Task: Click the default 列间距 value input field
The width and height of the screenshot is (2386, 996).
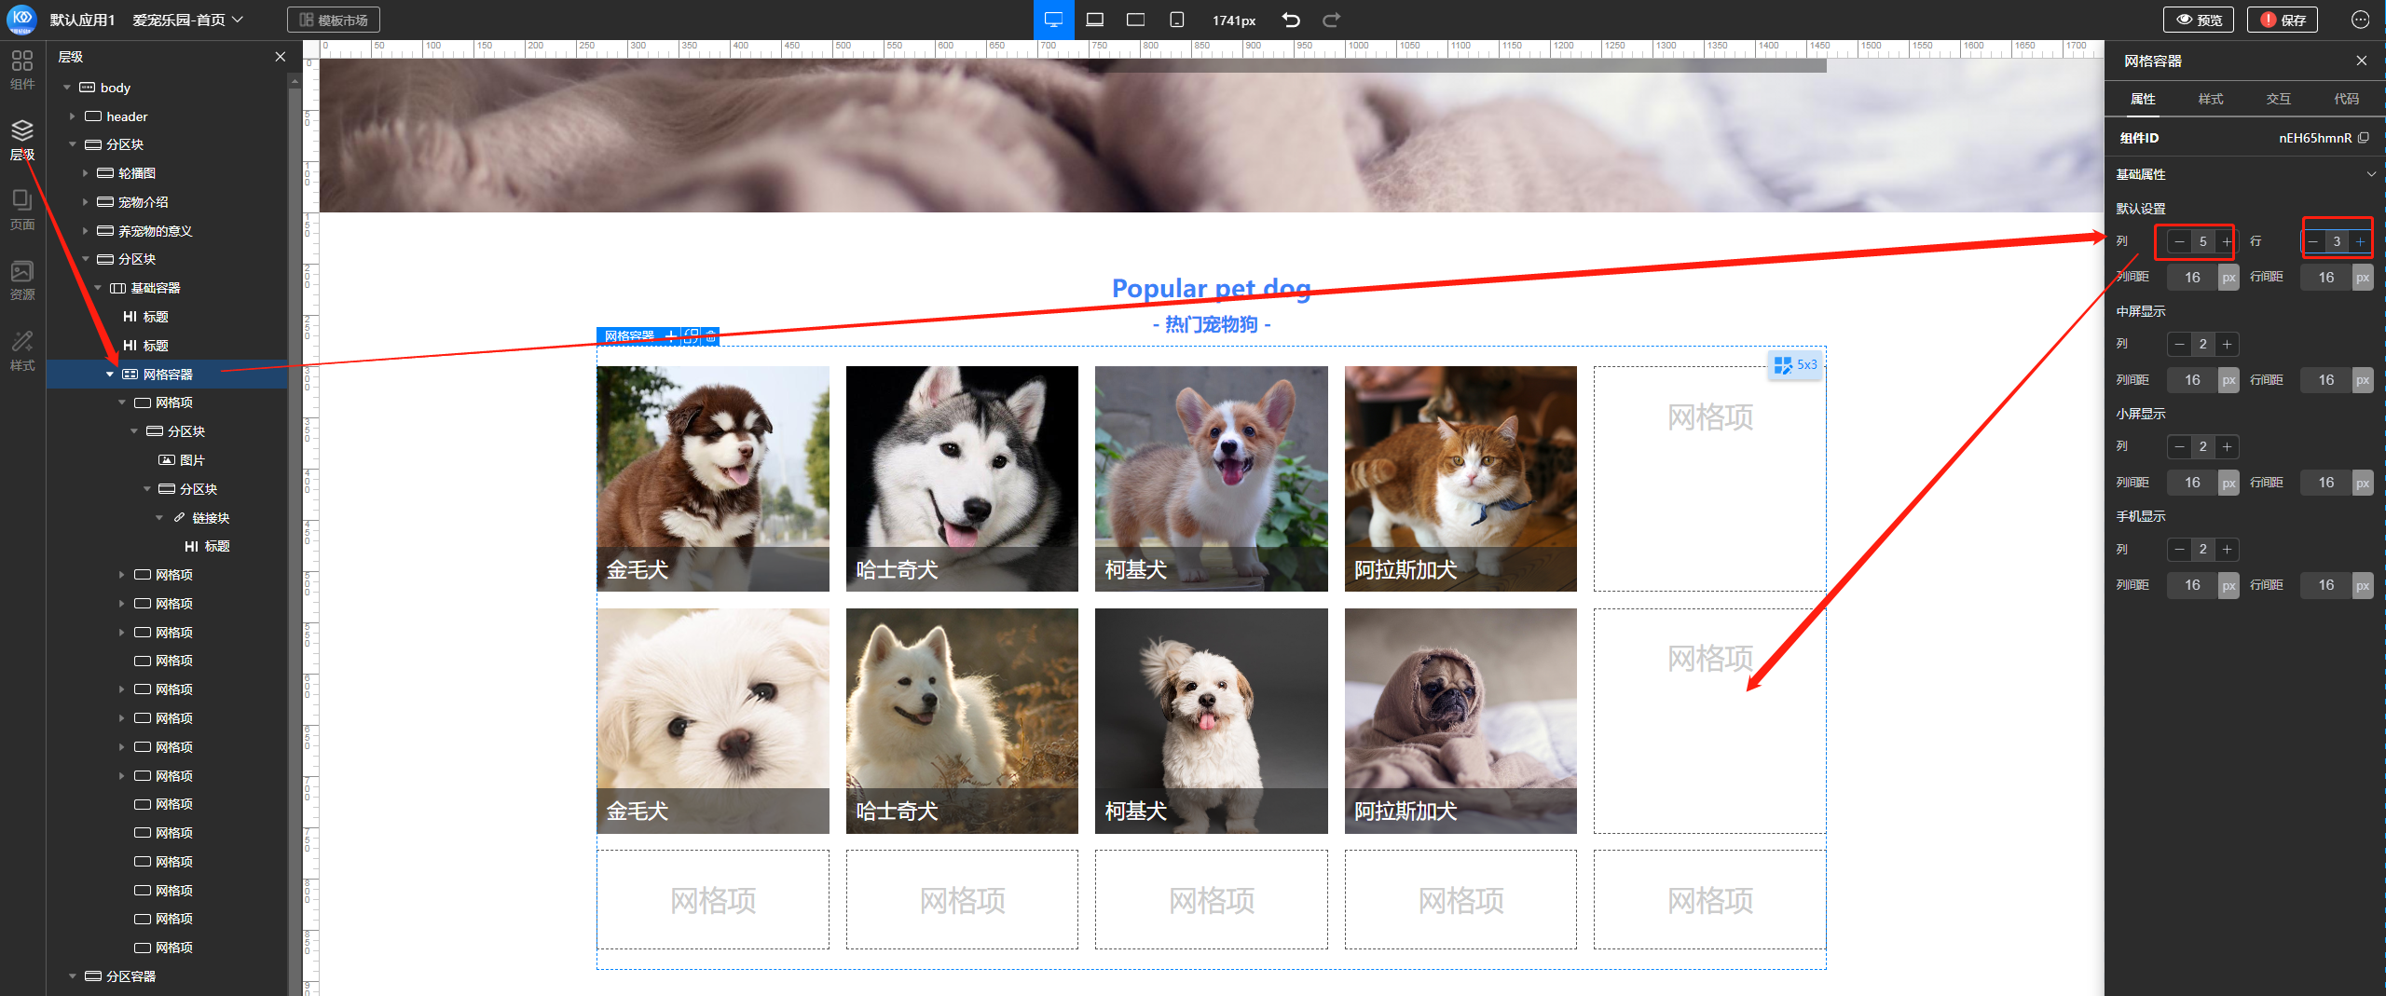Action: (x=2192, y=278)
